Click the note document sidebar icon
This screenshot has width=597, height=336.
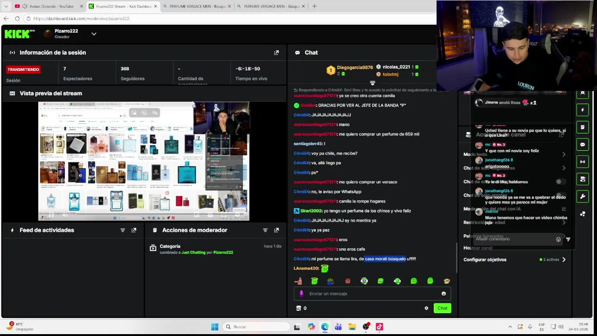click(x=583, y=127)
